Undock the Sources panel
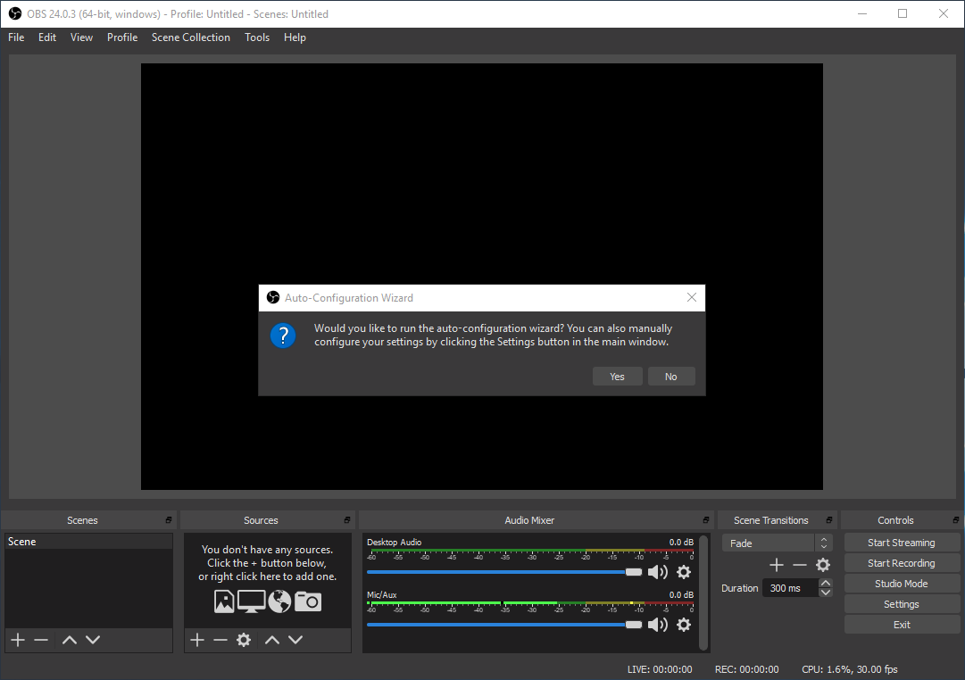 pos(347,520)
